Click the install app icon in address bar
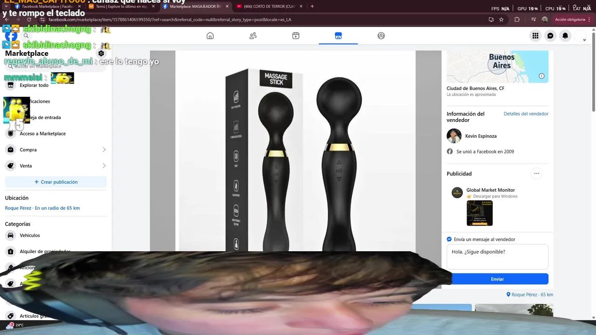The height and width of the screenshot is (335, 596). tap(491, 20)
